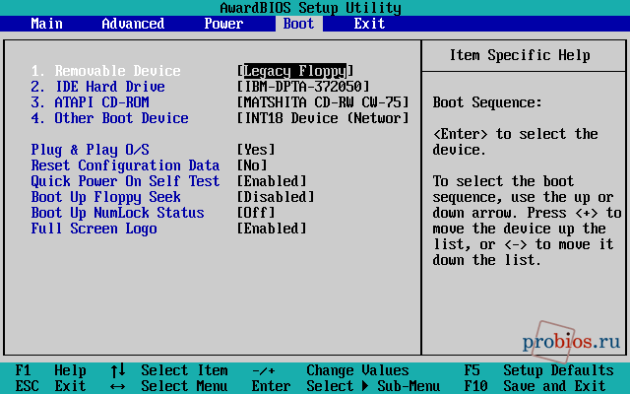Viewport: 630px width, 394px height.
Task: Click the left/right arrow icon
Action: click(118, 386)
